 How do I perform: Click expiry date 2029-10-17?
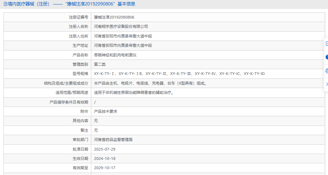[x=105, y=168]
